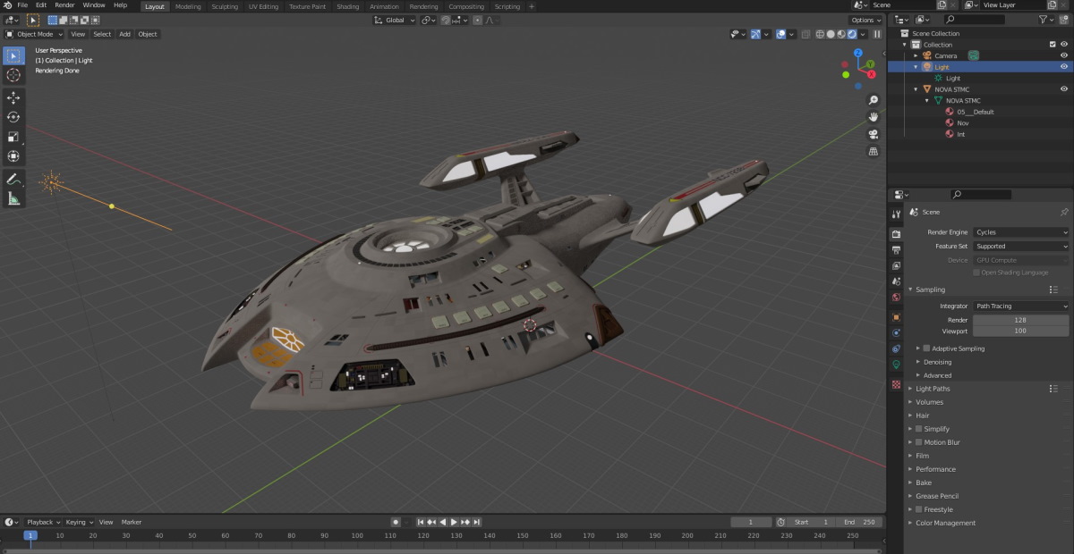Open the File menu

(22, 5)
